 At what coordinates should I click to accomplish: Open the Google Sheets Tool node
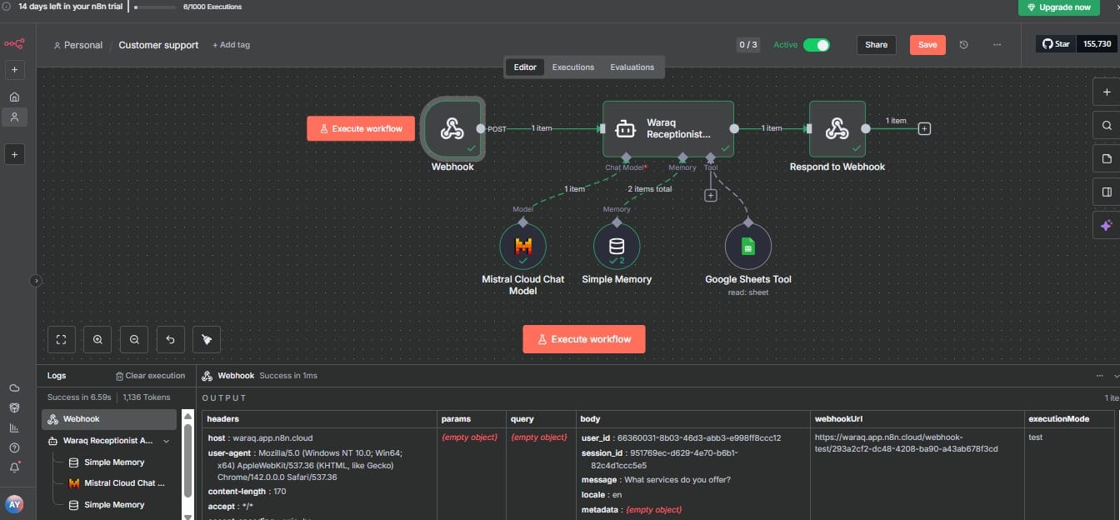click(747, 247)
